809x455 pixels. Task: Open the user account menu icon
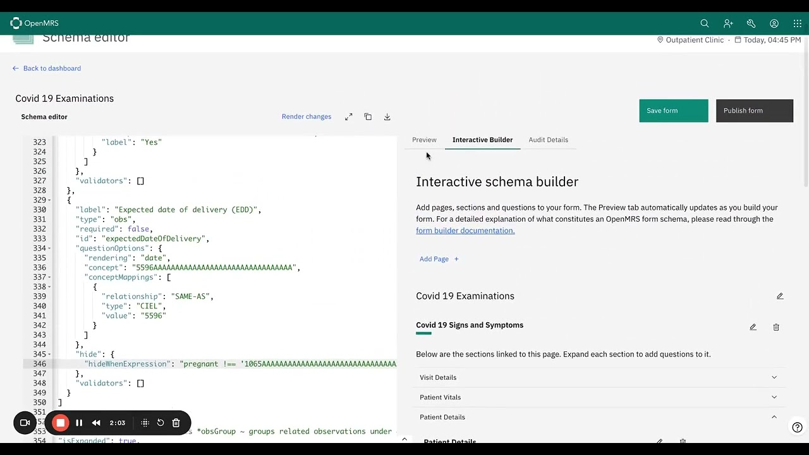[x=774, y=23]
